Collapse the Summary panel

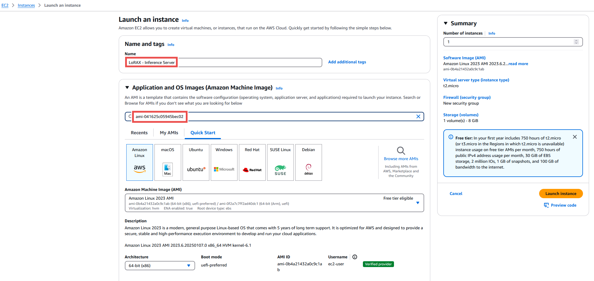[x=446, y=23]
